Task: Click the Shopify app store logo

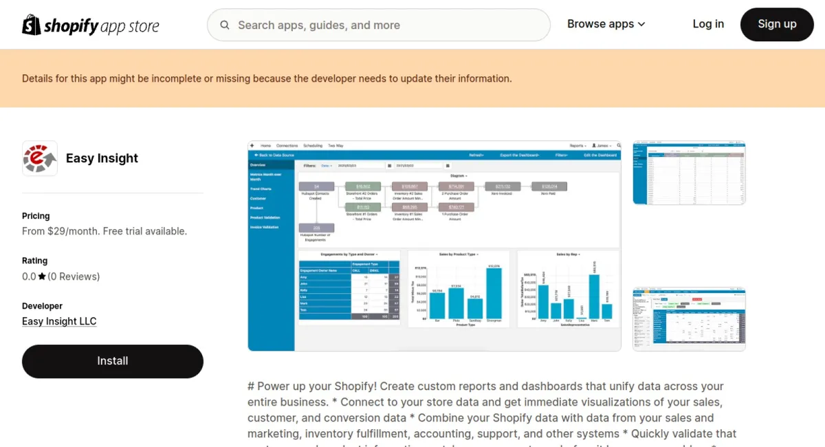Action: [91, 25]
